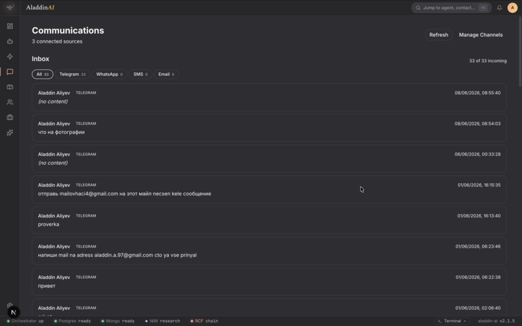Click the 'Orchestrator up' status indicator
This screenshot has height=326, width=522.
click(x=25, y=321)
